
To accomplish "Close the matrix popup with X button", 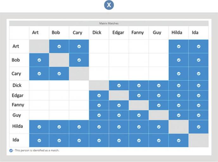I will [109, 5].
